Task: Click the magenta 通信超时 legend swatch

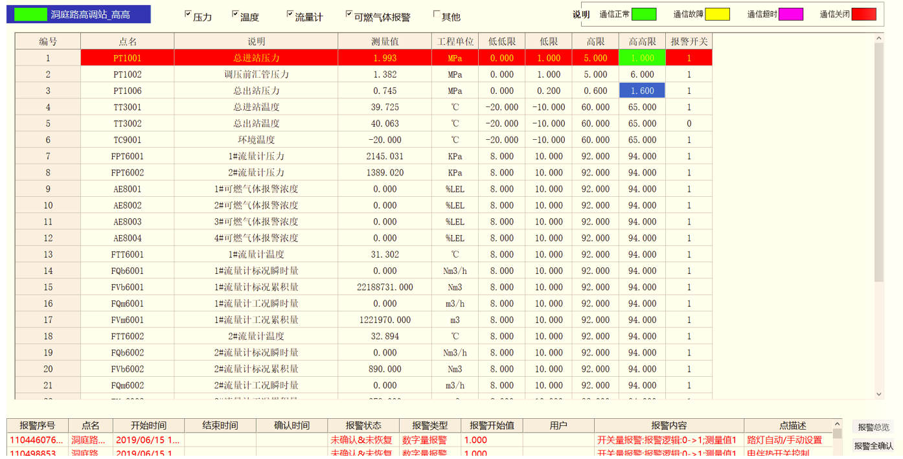Action: click(791, 14)
